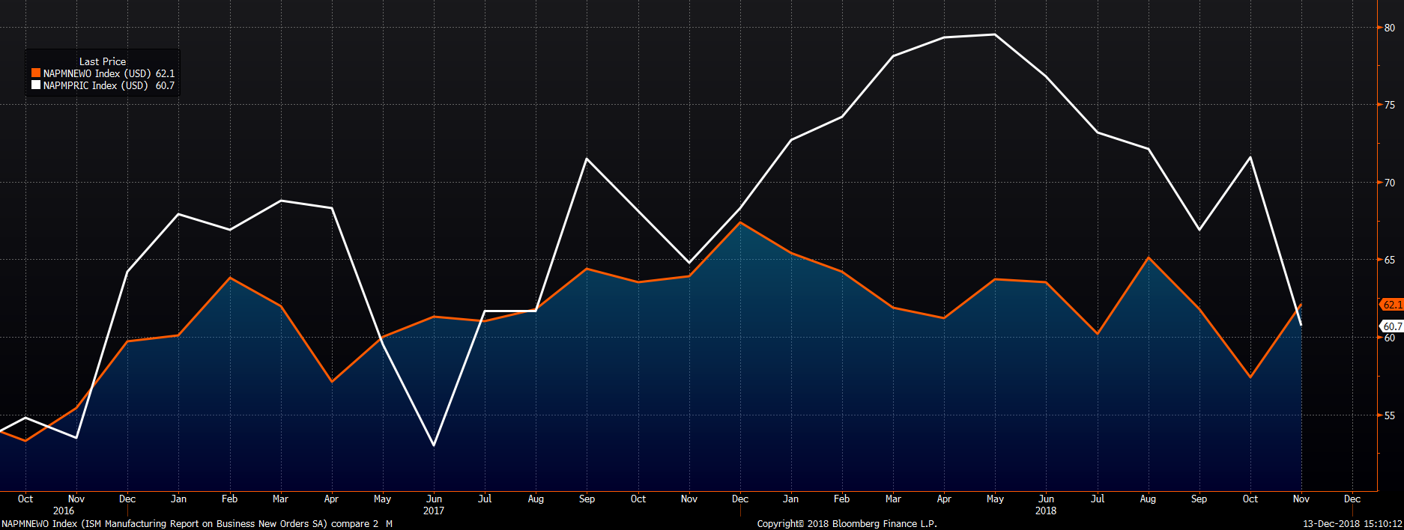
Task: Click orange line's peak at Dec 2017
Action: 740,222
